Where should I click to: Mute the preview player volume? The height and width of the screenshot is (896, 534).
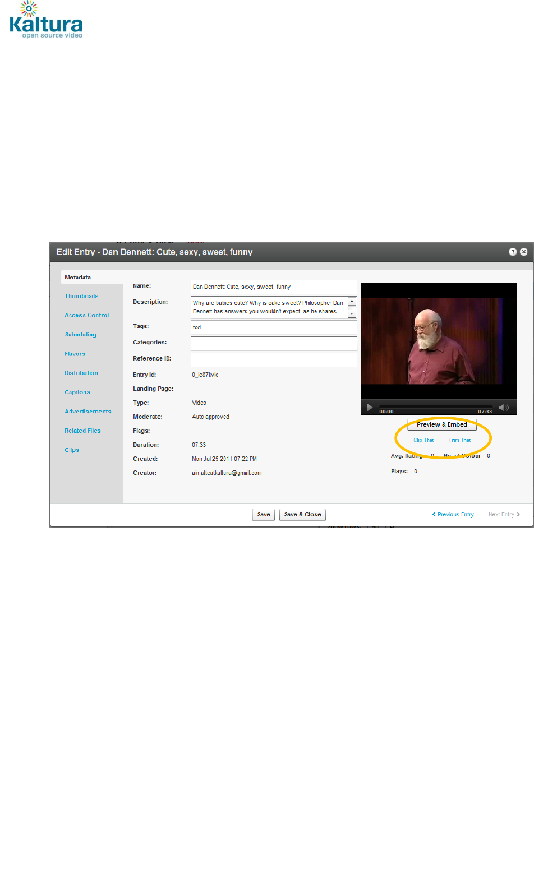click(503, 408)
